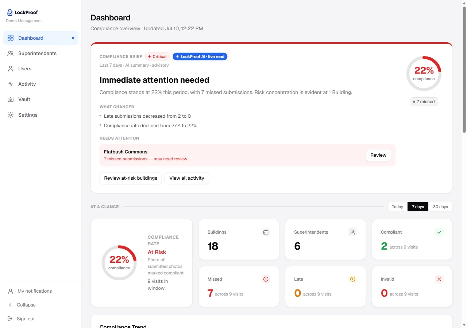The width and height of the screenshot is (467, 328).
Task: Click Review for Flatbush Commons
Action: 378,155
